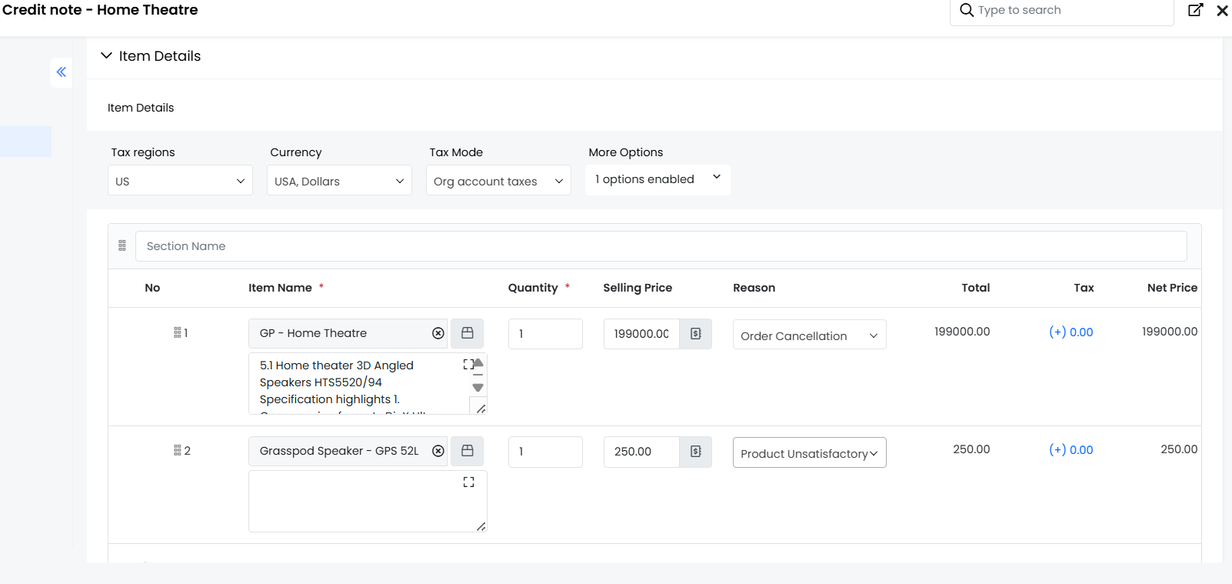Open the Currency dropdown showing USA, Dollars
Screen dimensions: 1232x584
point(339,181)
